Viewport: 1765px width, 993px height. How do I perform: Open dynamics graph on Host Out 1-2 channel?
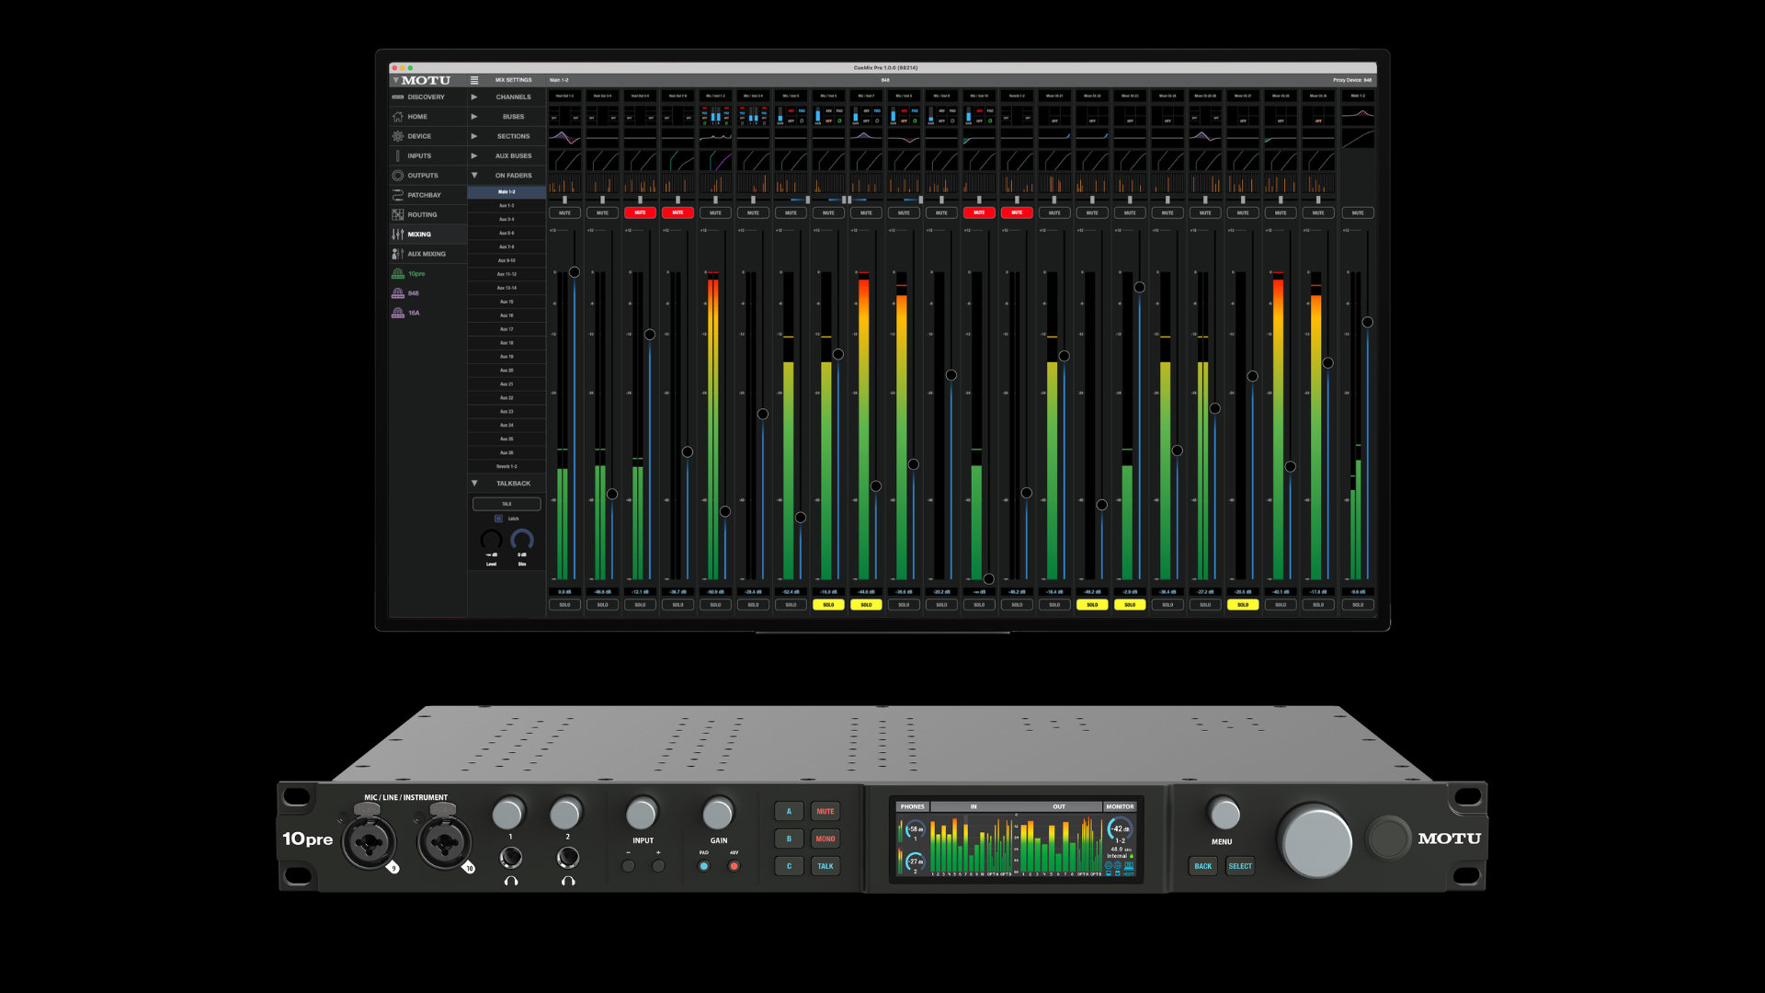tap(564, 161)
